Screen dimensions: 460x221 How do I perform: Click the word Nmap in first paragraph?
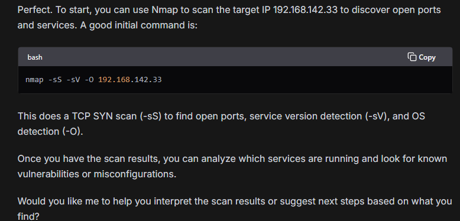click(x=164, y=10)
